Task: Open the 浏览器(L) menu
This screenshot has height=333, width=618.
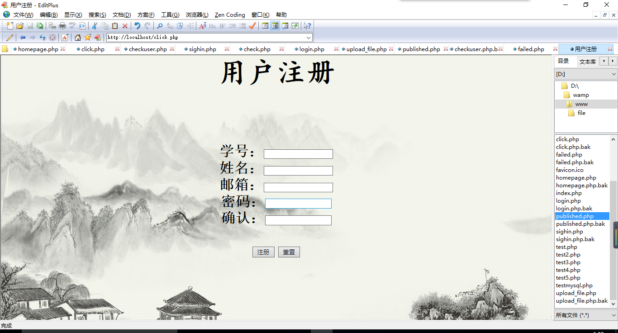Action: pyautogui.click(x=197, y=15)
